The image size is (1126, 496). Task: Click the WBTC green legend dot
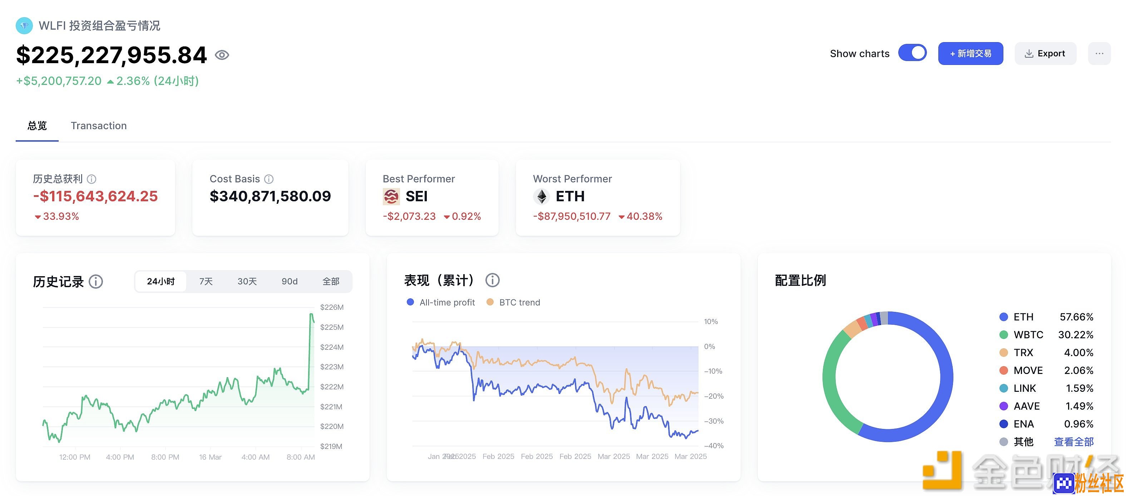pyautogui.click(x=1004, y=335)
